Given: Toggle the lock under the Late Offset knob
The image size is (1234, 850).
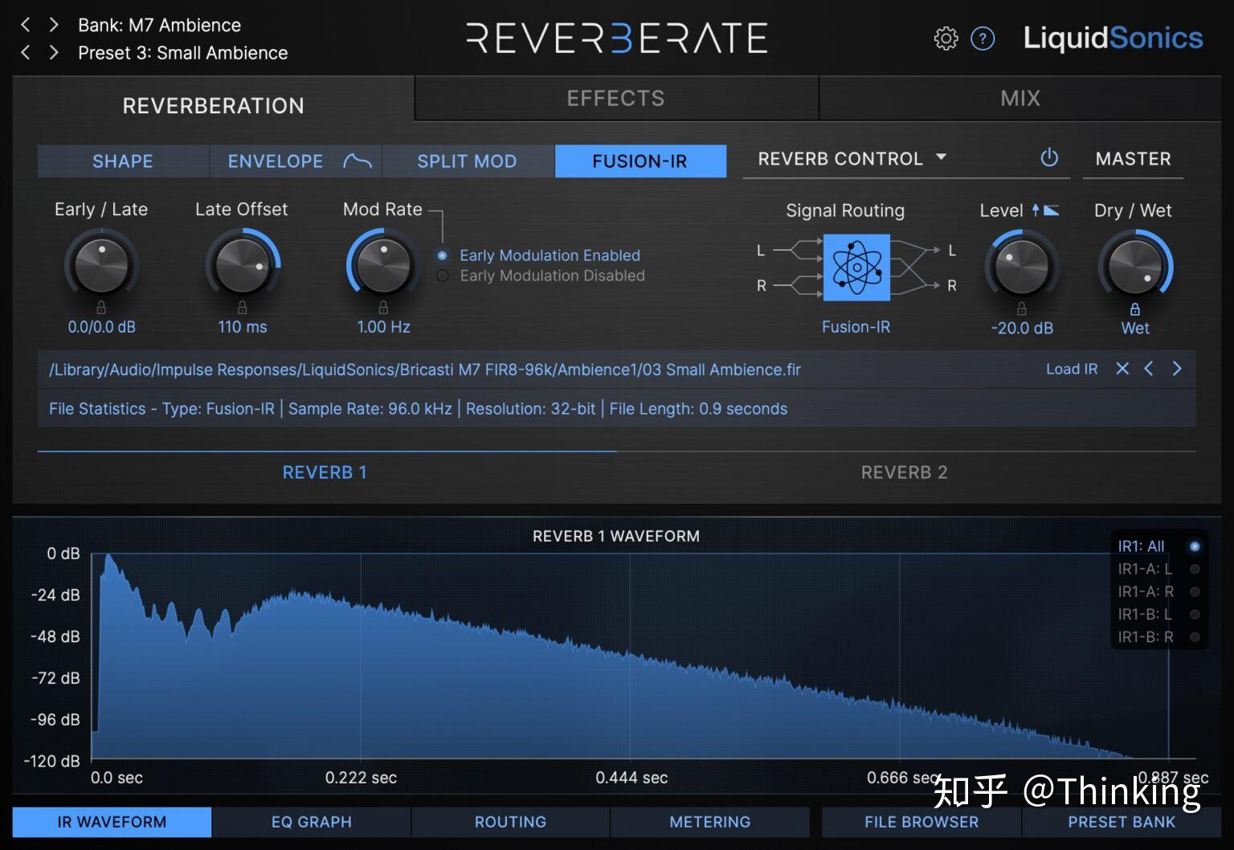Looking at the screenshot, I should (x=242, y=306).
